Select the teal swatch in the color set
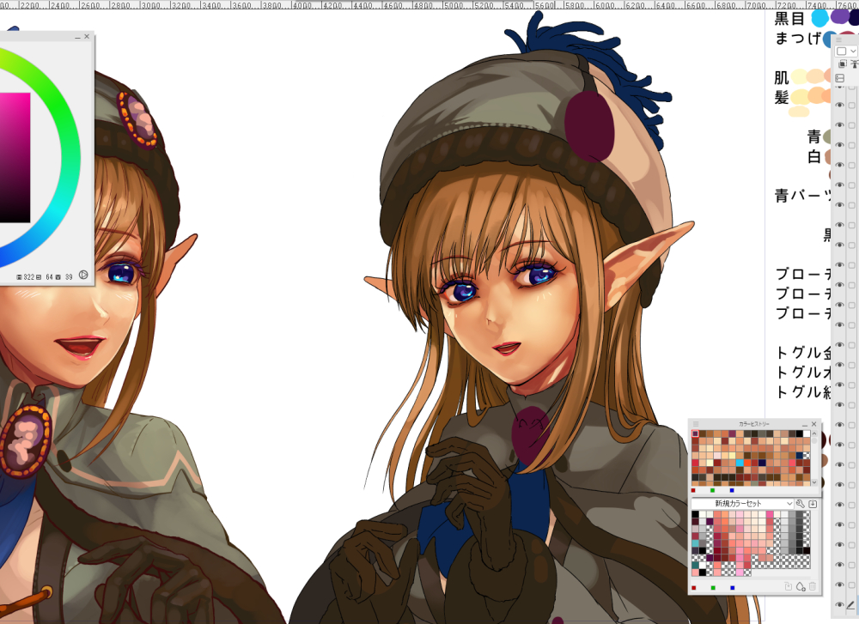This screenshot has width=859, height=624. pos(695,565)
